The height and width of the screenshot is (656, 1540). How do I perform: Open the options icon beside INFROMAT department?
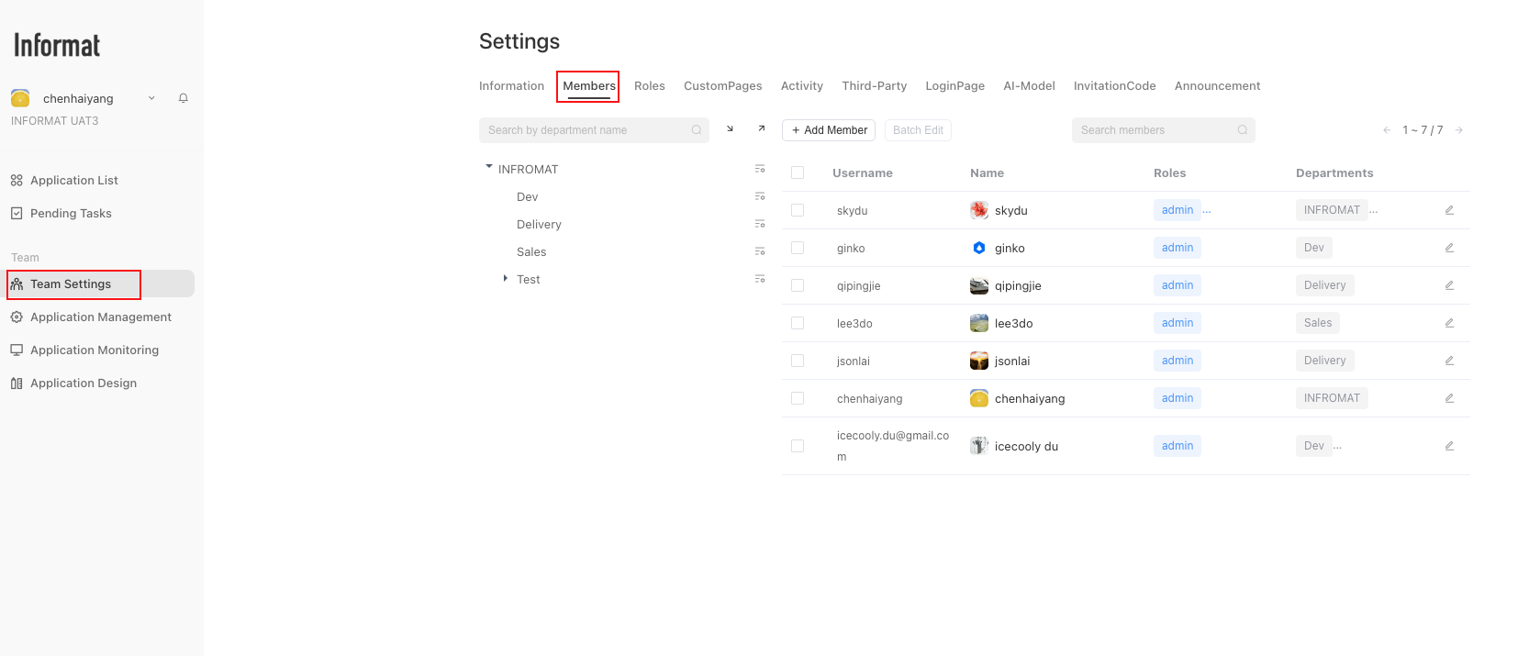[x=760, y=169]
